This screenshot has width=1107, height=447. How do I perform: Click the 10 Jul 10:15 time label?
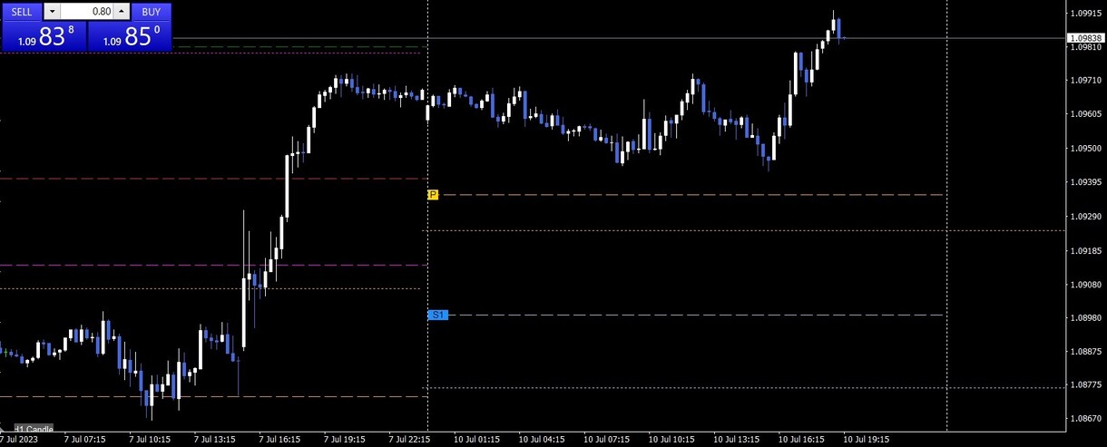point(672,440)
